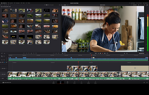Image resolution: width=149 pixels, height=95 pixels.
Task: Click the red Play button
Action: click(x=102, y=53)
